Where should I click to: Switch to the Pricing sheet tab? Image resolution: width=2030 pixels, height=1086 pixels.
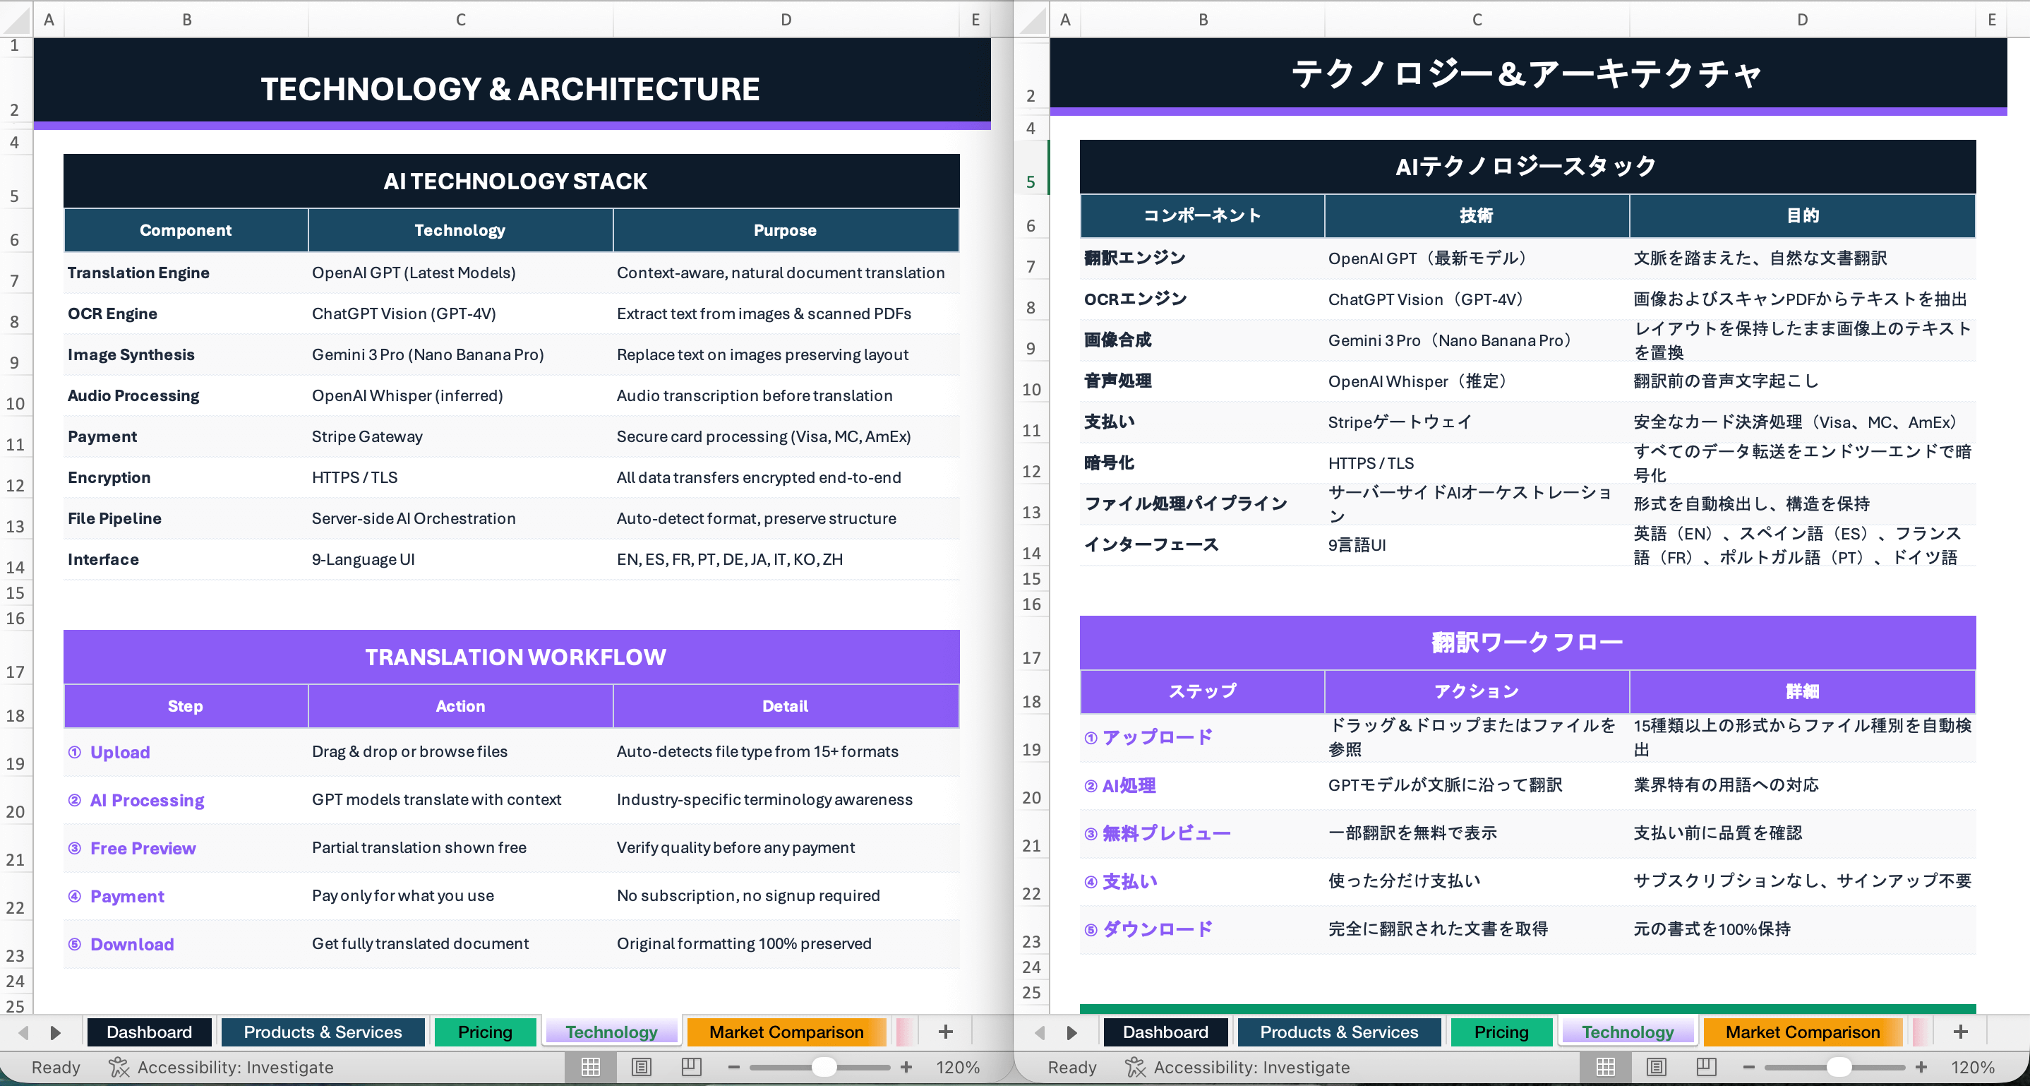pyautogui.click(x=485, y=1032)
